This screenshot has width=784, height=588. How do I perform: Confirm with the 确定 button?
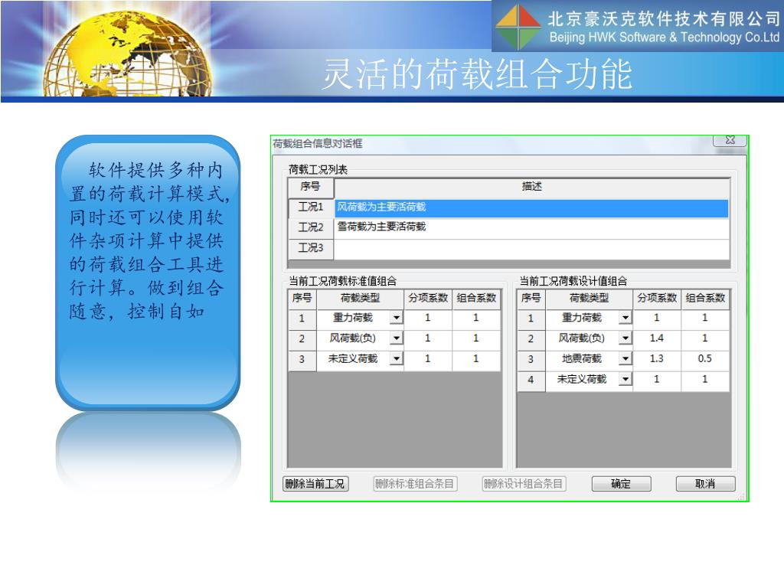click(x=621, y=484)
